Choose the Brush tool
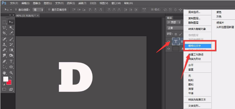 [x=11, y=39]
